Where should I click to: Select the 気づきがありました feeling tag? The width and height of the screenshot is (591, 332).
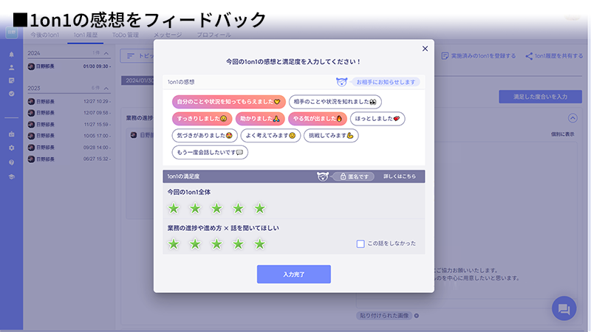[205, 135]
